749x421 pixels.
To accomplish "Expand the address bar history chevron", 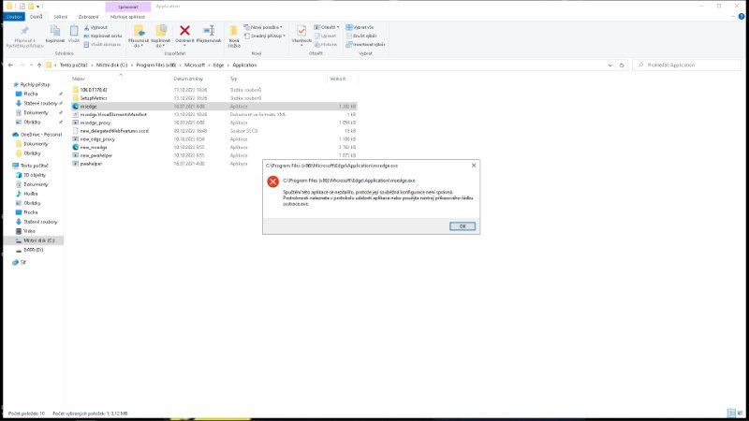I will [x=610, y=65].
